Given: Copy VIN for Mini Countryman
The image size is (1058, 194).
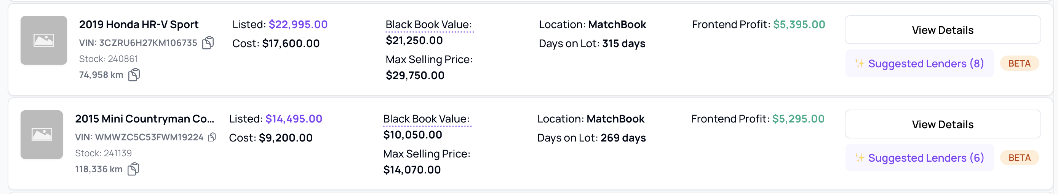Looking at the screenshot, I should [x=212, y=137].
